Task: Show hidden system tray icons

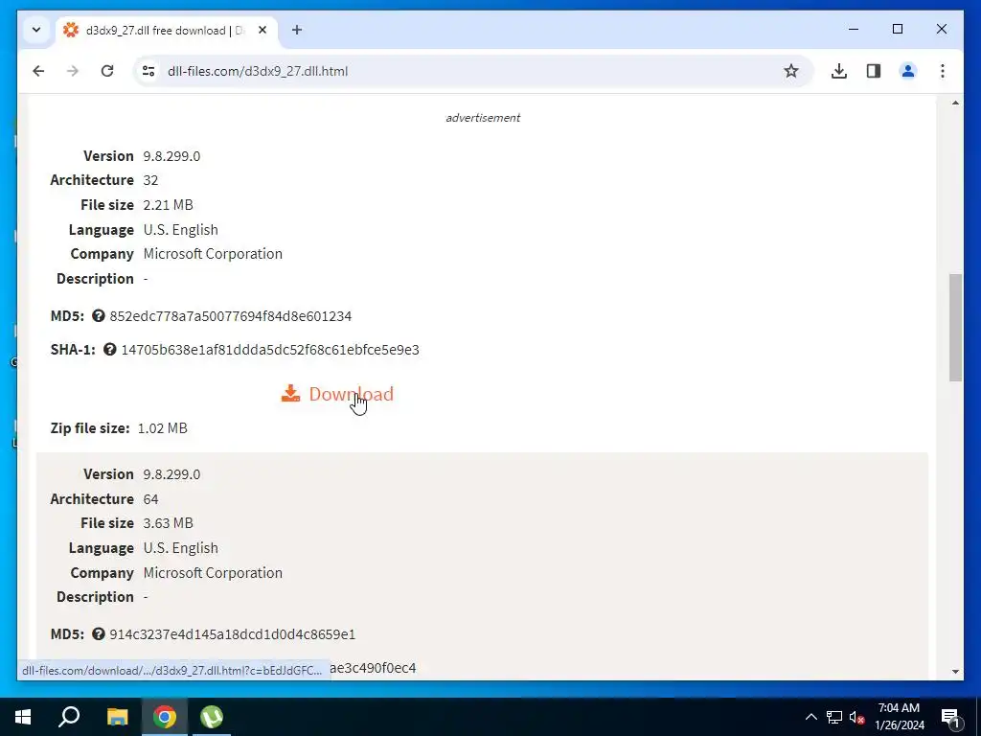Action: pos(810,717)
